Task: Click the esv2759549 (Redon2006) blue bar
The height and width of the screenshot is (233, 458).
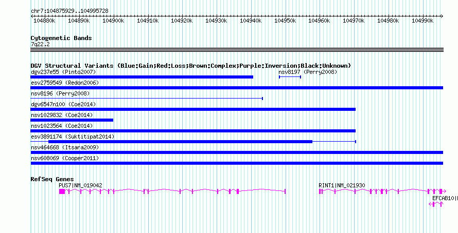Action: coord(237,88)
